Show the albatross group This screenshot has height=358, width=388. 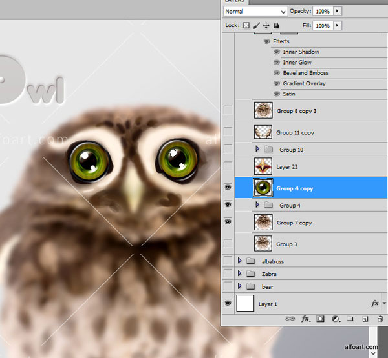(x=228, y=260)
